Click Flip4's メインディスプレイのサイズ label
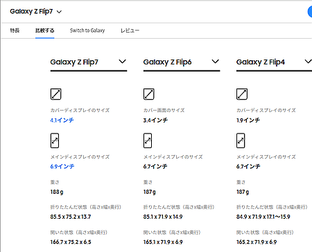 click(x=266, y=157)
